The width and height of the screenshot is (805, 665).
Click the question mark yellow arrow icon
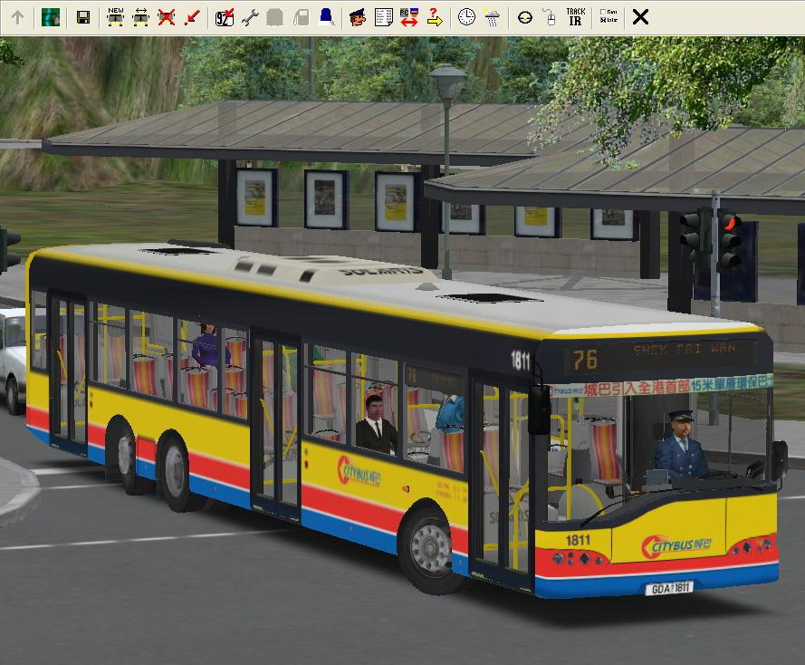point(434,17)
